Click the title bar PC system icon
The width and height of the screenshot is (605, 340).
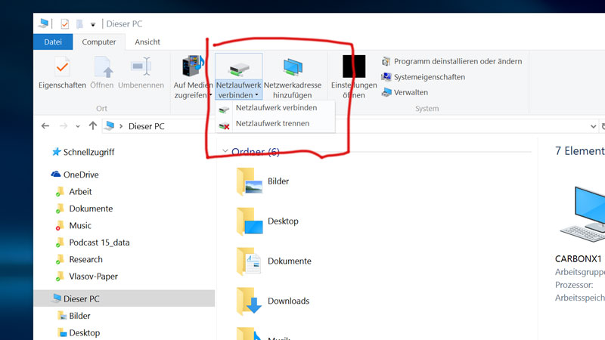pos(44,23)
